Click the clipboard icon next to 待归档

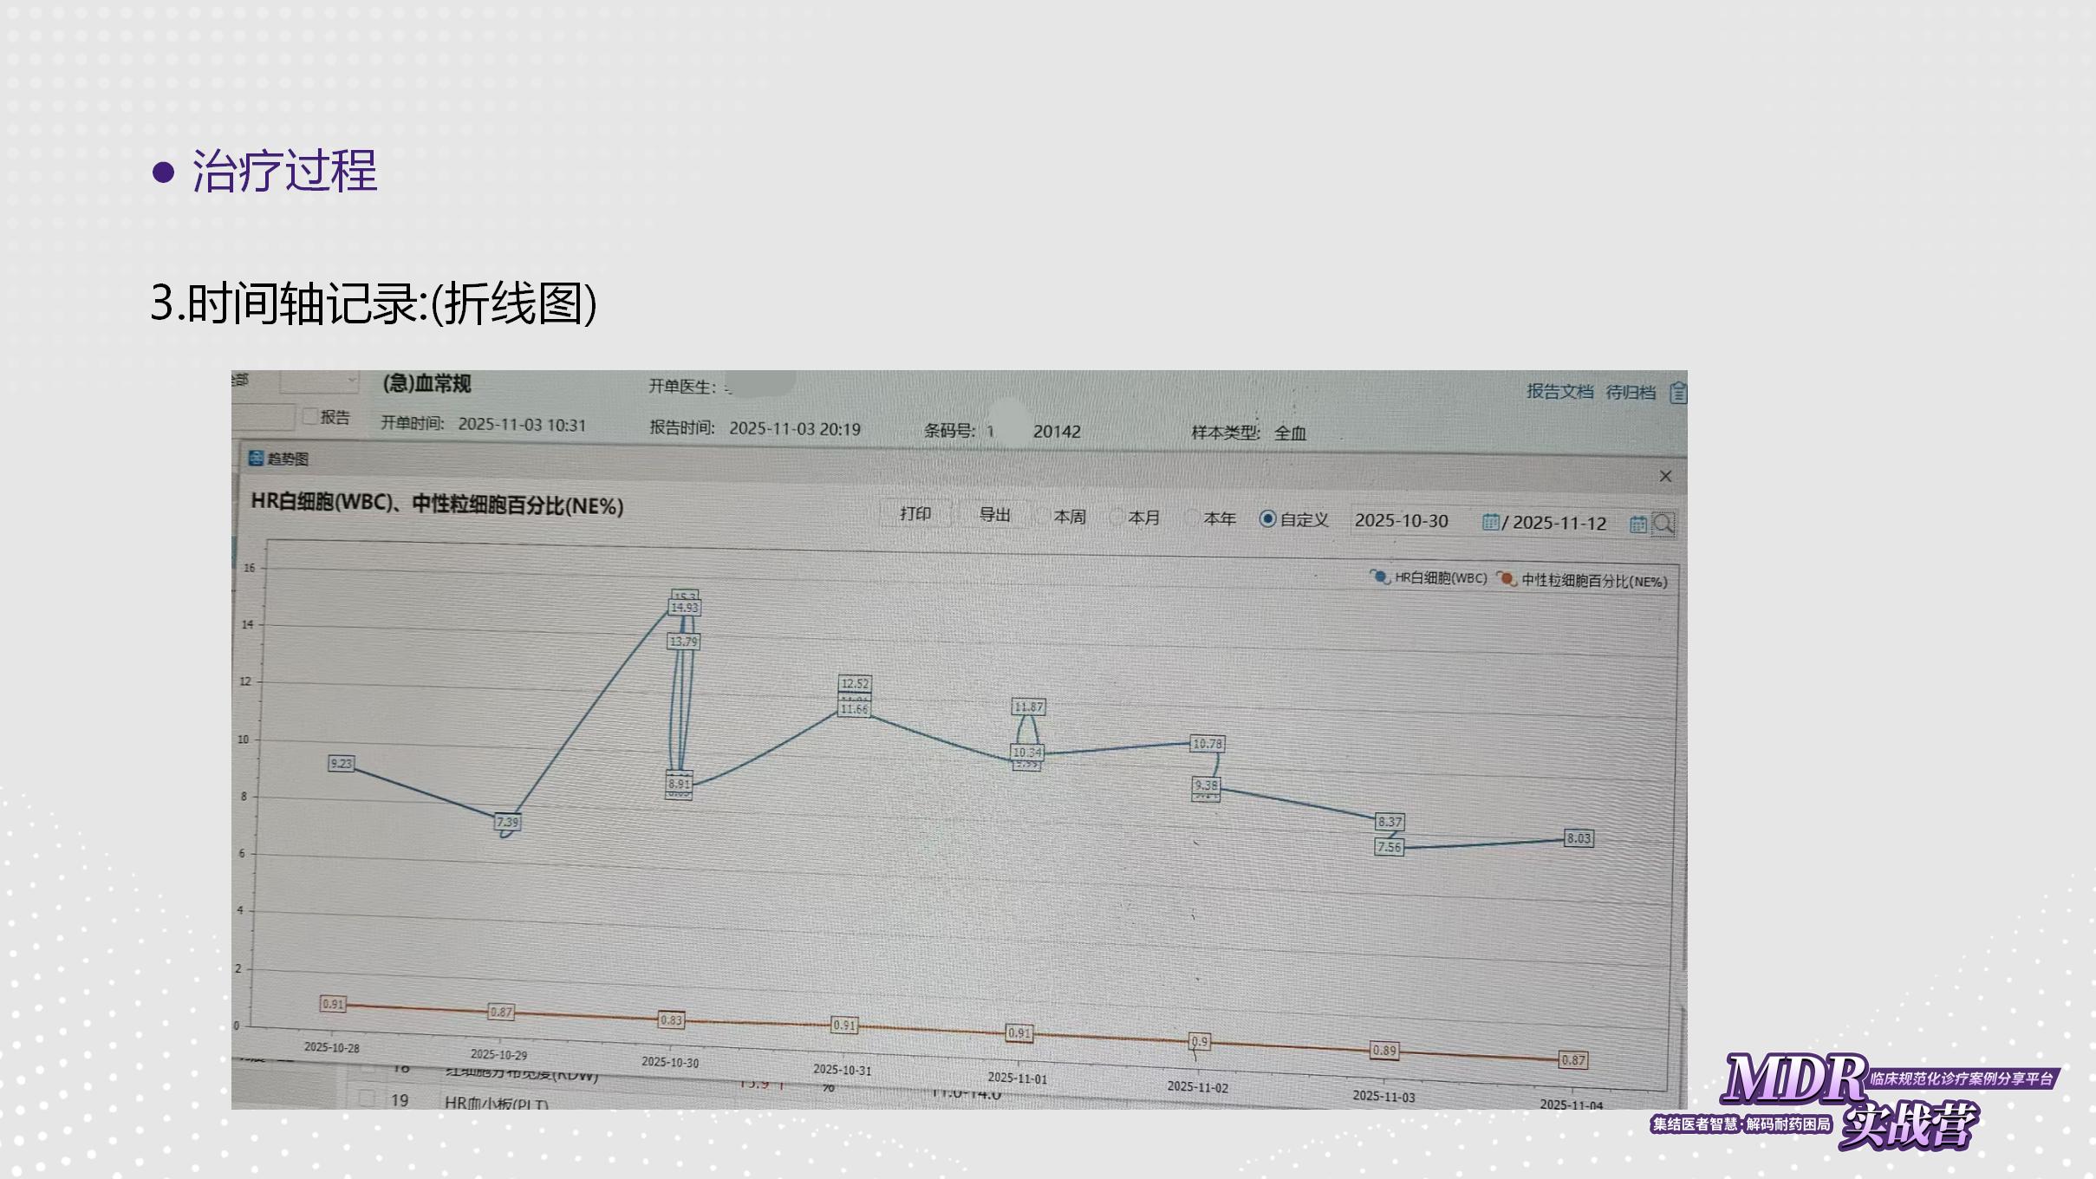click(1678, 393)
